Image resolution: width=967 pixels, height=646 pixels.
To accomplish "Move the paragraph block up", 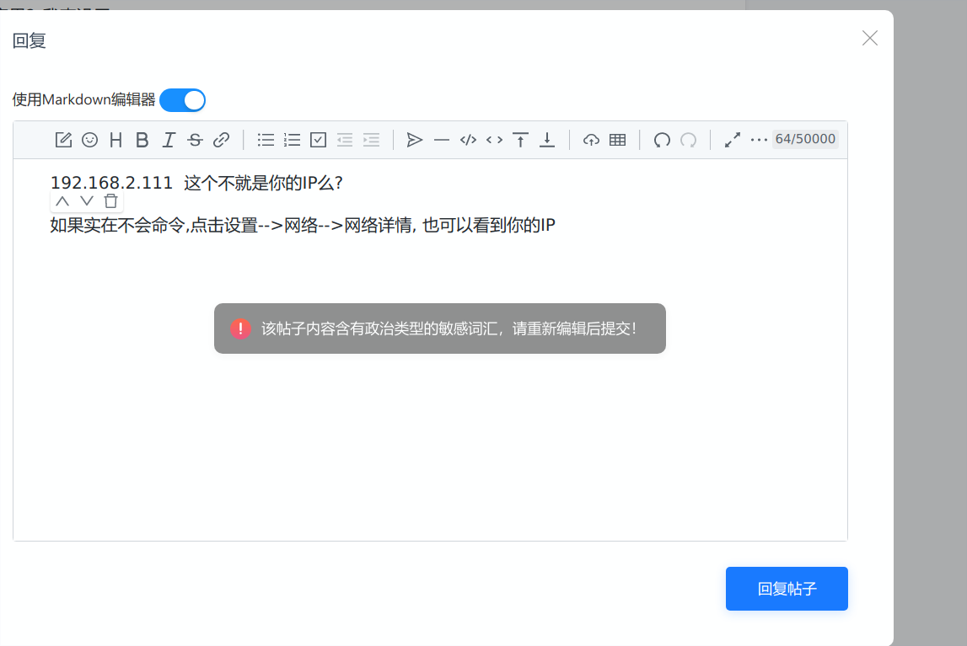I will (x=62, y=201).
